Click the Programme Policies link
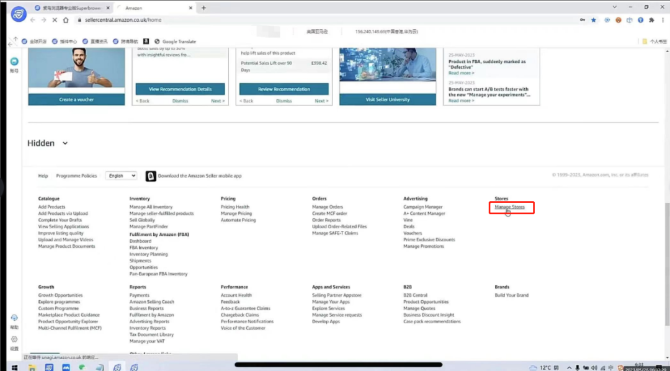Image resolution: width=670 pixels, height=371 pixels. coord(76,176)
